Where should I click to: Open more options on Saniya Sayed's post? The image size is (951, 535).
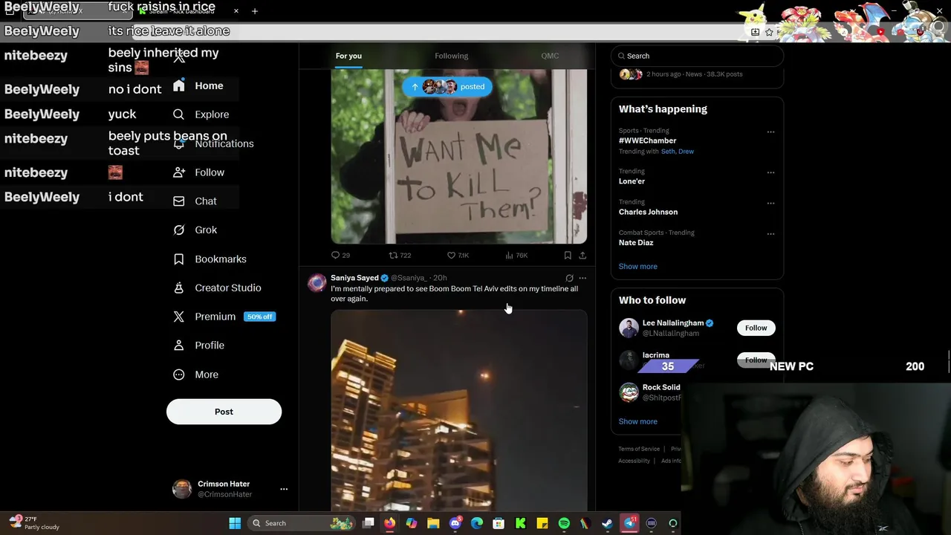tap(582, 278)
